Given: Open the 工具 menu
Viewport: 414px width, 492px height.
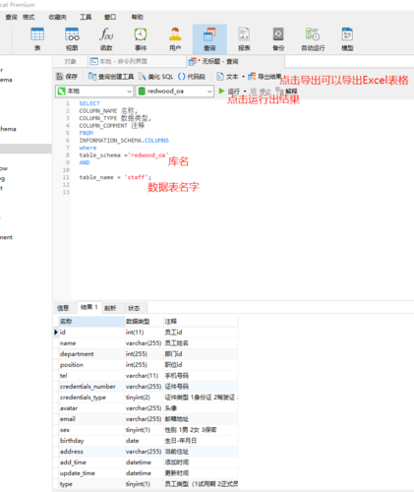Looking at the screenshot, I should 86,17.
